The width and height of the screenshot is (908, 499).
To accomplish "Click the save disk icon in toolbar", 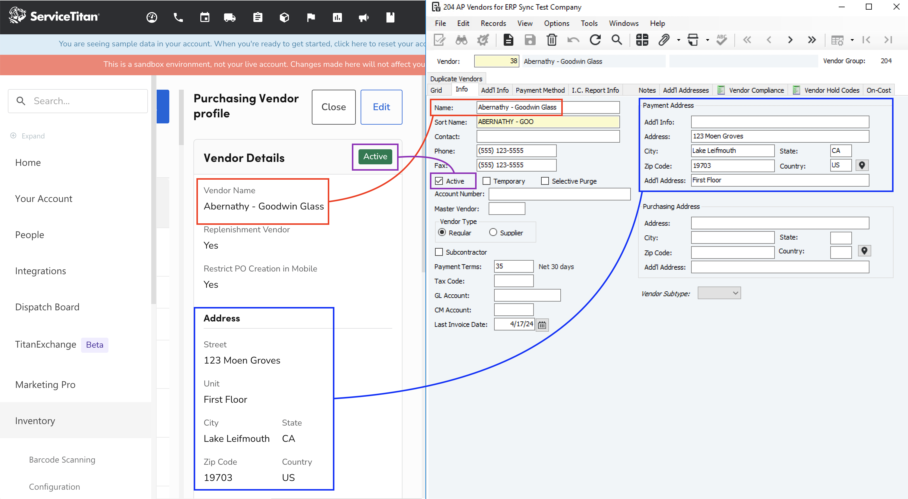I will (x=530, y=40).
